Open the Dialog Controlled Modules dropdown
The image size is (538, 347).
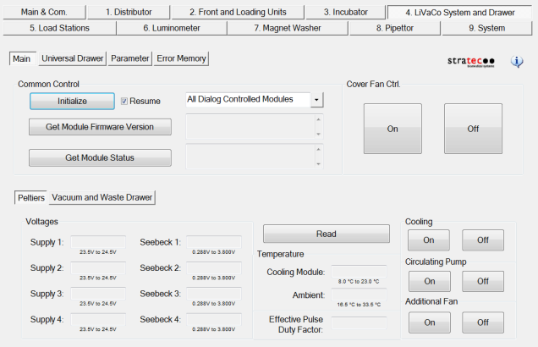point(316,100)
